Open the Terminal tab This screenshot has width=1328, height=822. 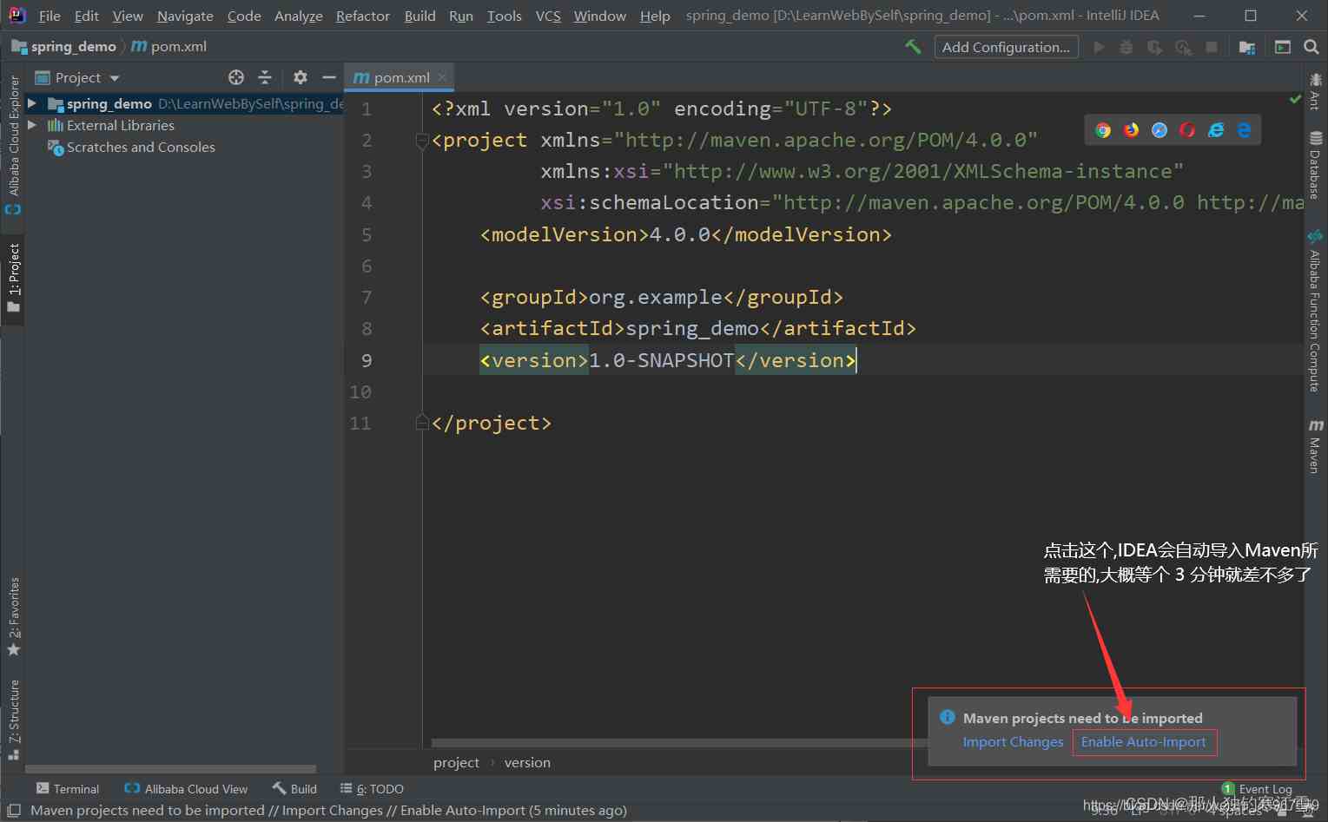tap(68, 788)
